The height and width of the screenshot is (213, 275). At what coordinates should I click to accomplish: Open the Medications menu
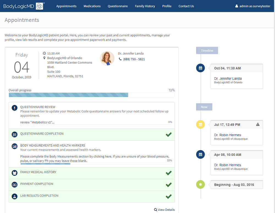tap(92, 6)
